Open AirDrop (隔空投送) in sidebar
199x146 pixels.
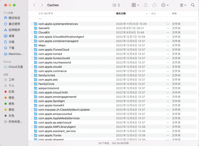[x=12, y=18]
